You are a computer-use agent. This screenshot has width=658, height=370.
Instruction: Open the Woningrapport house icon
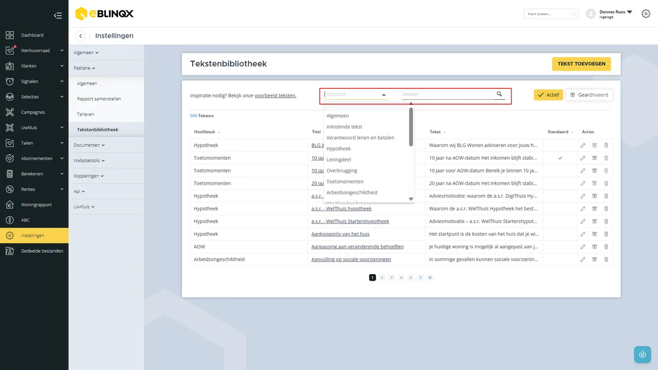pyautogui.click(x=10, y=204)
